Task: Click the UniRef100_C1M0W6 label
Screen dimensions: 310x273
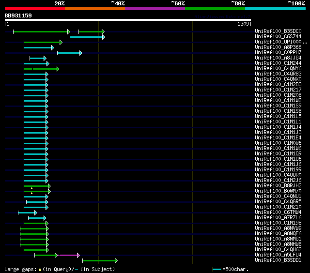Action: tap(278, 143)
